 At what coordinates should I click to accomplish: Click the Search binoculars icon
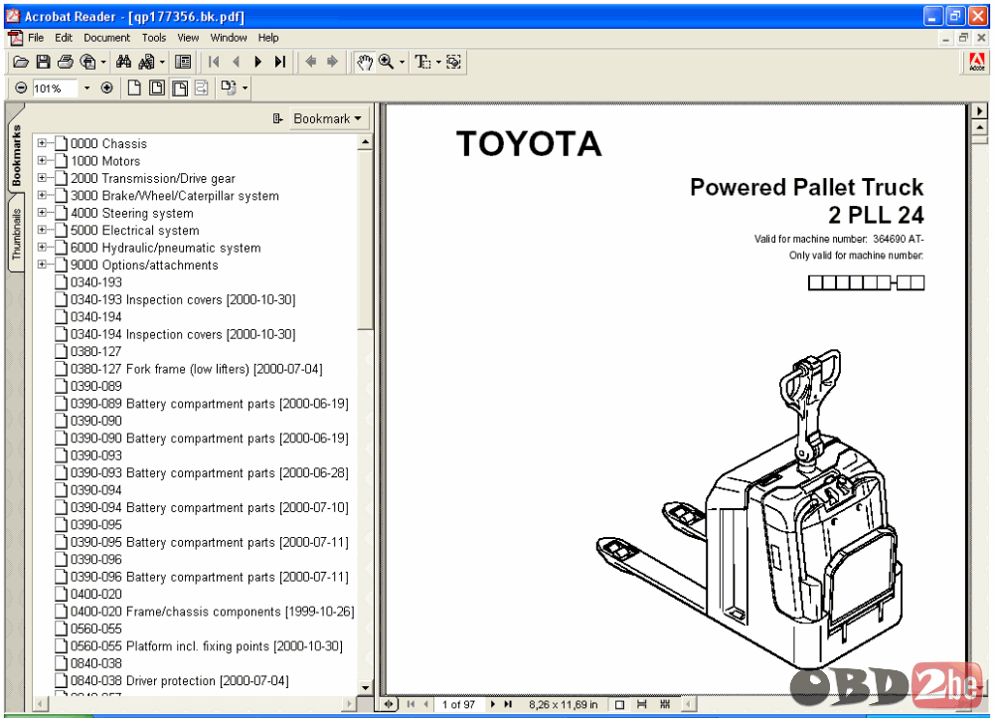(x=123, y=62)
